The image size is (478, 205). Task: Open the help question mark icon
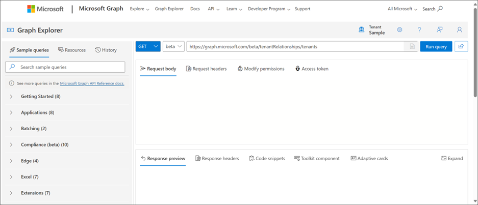pyautogui.click(x=419, y=30)
